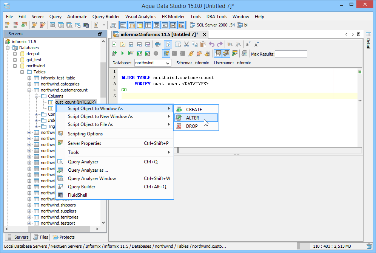Click the Undo arrow icon
Screen dimensions: 376x253
[x=211, y=45]
